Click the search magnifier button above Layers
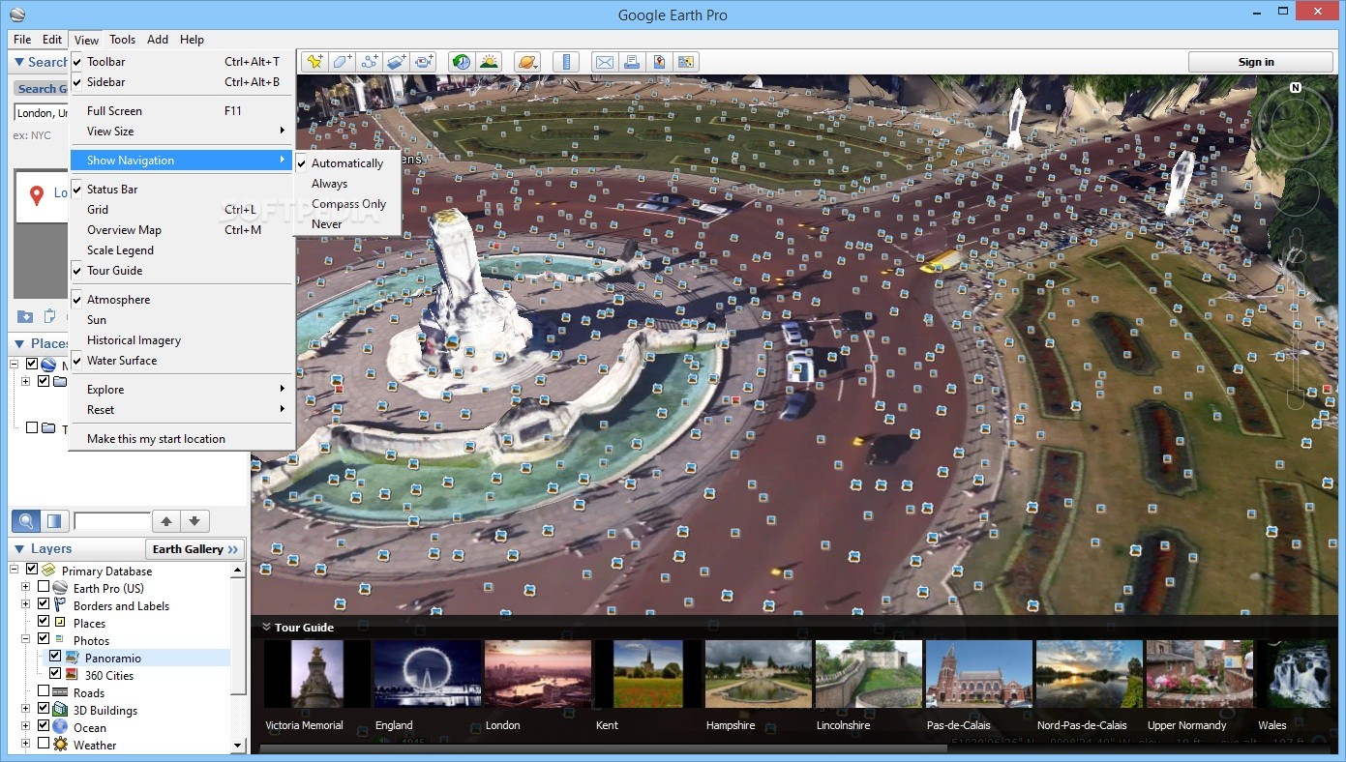Viewport: 1346px width, 762px height. (26, 521)
